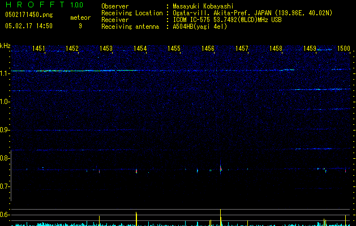Click the 1453 time marker
Screen dimensions: 356x226
(x=106, y=49)
